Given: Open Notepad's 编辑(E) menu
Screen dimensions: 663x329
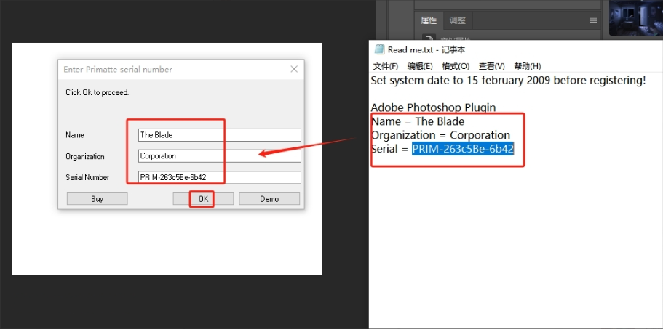Looking at the screenshot, I should (420, 66).
